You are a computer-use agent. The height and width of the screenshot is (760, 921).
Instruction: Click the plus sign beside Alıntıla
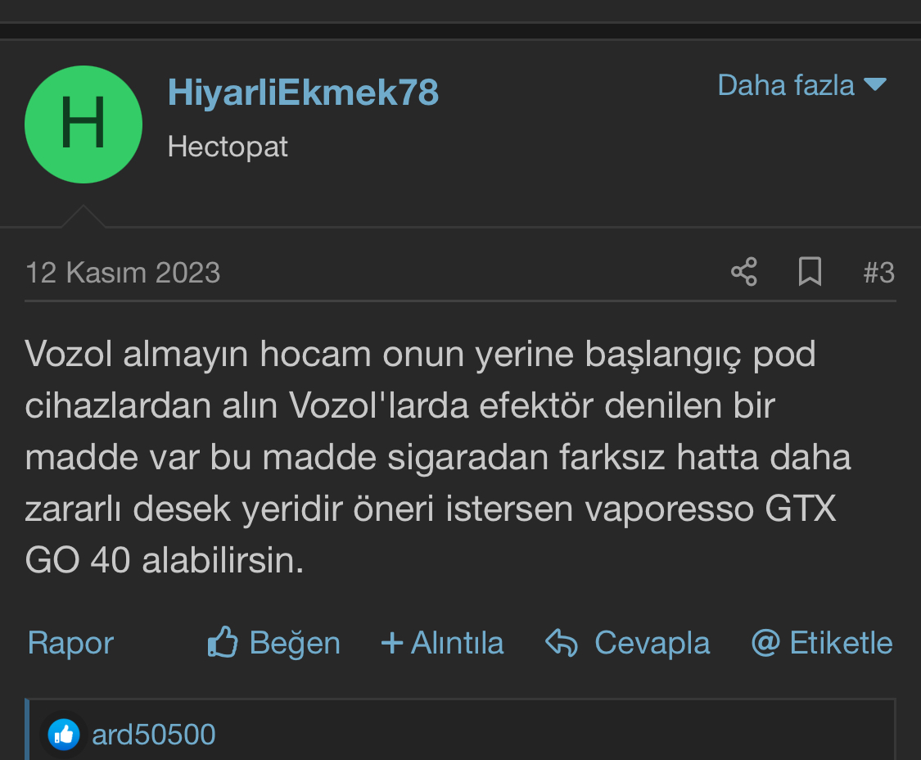(392, 642)
